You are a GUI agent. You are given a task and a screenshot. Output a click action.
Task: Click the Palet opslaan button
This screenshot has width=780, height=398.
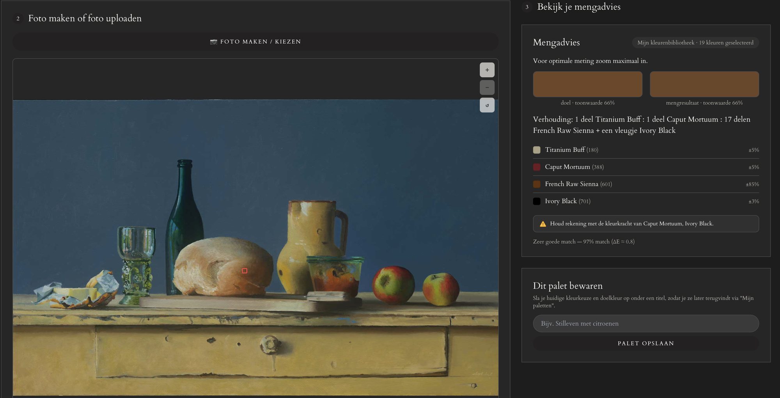click(x=646, y=343)
